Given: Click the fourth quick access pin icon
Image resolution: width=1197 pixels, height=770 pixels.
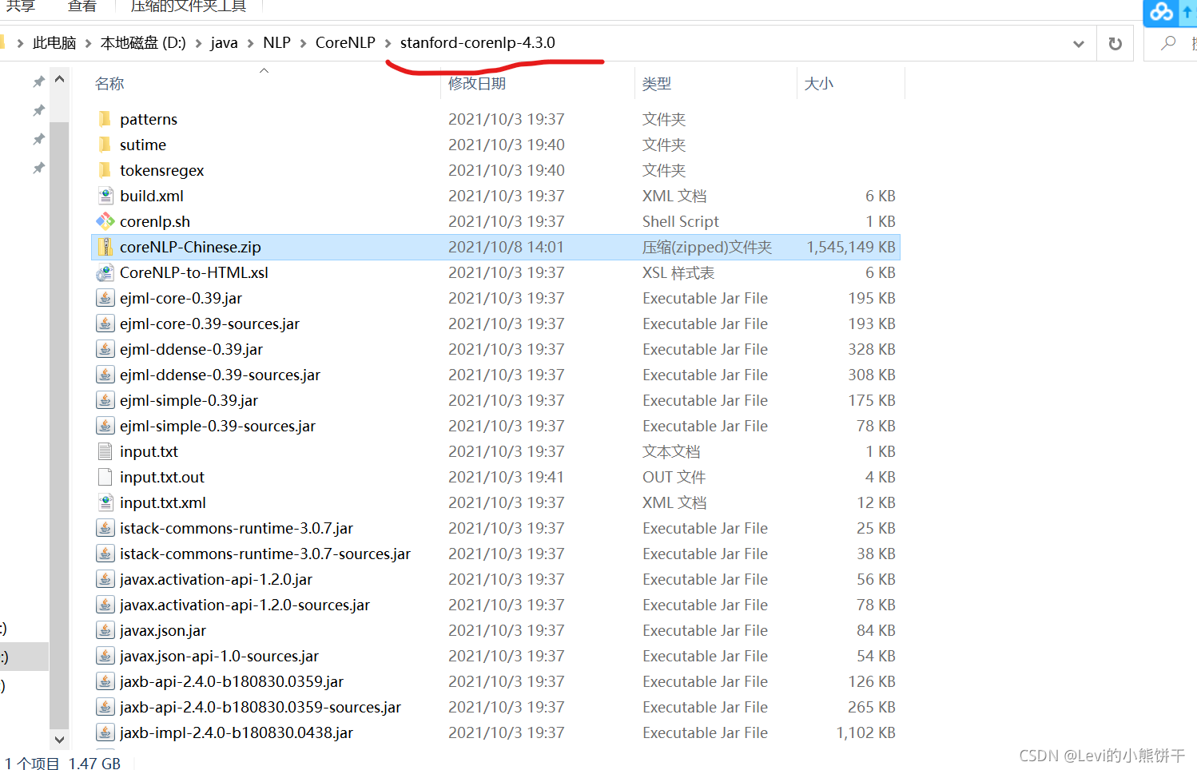Looking at the screenshot, I should 38,168.
